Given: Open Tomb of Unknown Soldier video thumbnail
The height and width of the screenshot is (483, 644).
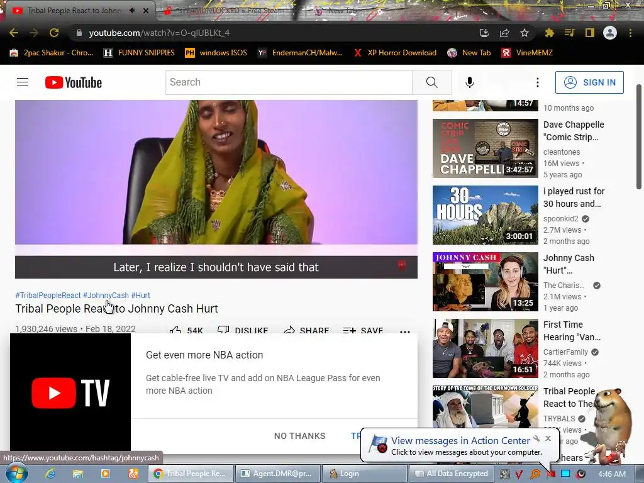Looking at the screenshot, I should (485, 407).
